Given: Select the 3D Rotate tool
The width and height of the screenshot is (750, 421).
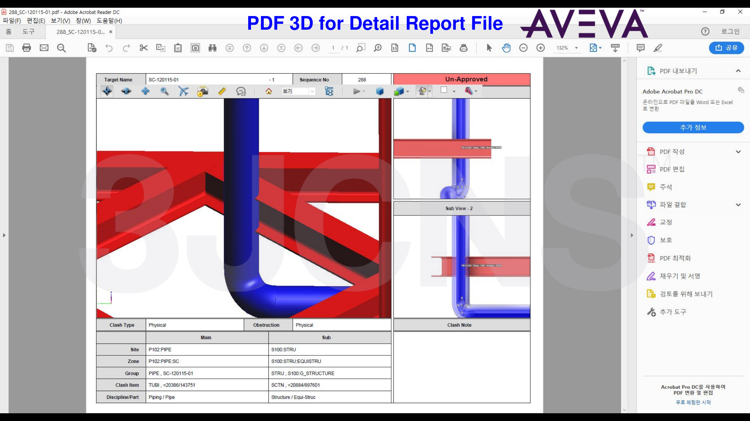Looking at the screenshot, I should (x=107, y=91).
